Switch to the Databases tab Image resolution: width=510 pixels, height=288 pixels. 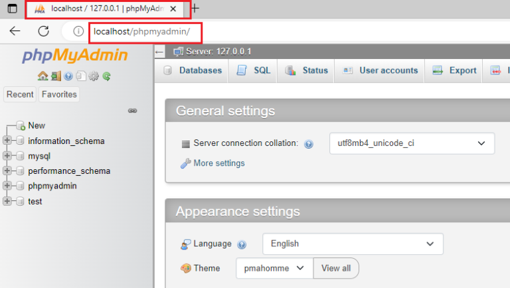pyautogui.click(x=193, y=70)
